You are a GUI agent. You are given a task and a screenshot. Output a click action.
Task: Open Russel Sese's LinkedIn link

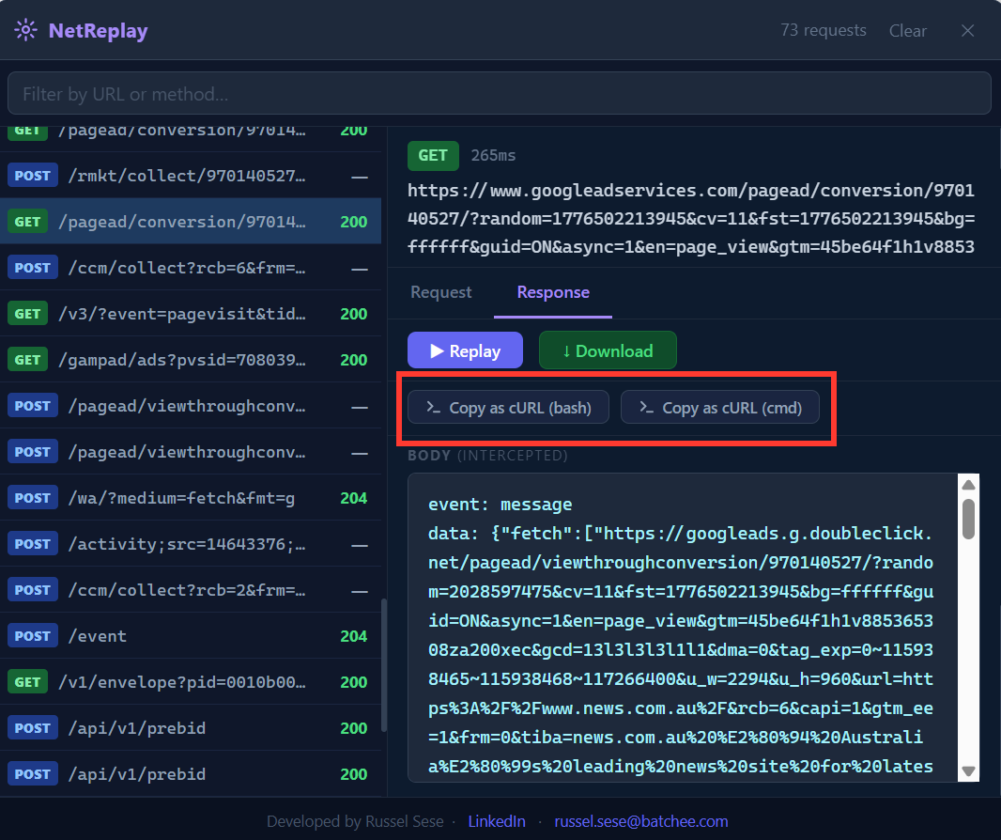[497, 820]
